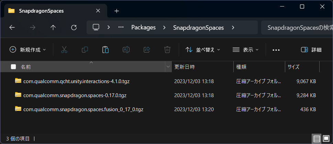The width and height of the screenshot is (333, 144).
Task: Select Packages in the address breadcrumb
Action: (x=144, y=27)
